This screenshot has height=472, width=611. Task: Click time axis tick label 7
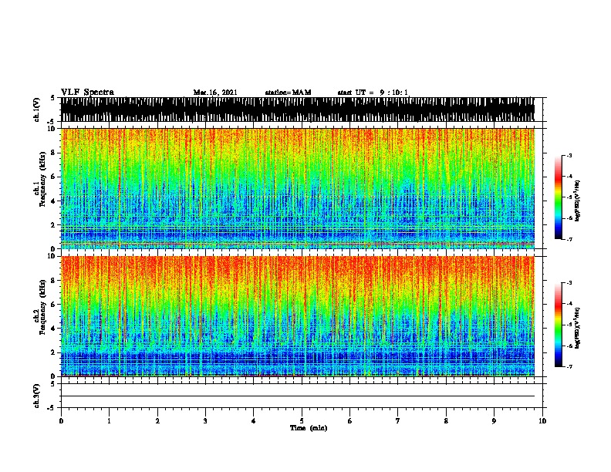tap(398, 420)
